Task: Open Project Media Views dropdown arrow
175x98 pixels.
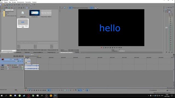Action: click(29, 8)
